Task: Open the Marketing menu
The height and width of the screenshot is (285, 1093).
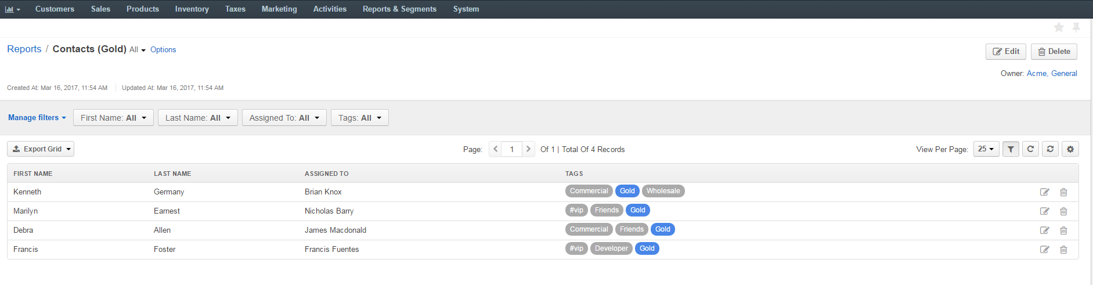Action: 279,9
